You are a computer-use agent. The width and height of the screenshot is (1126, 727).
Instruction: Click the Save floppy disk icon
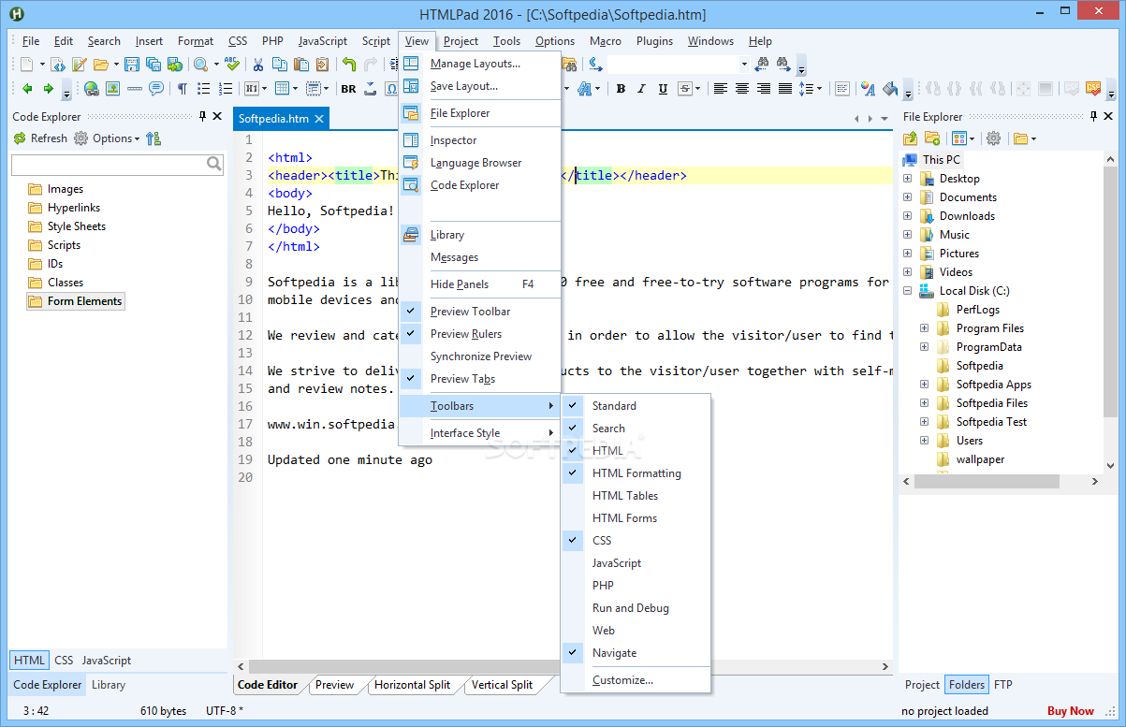click(x=131, y=65)
